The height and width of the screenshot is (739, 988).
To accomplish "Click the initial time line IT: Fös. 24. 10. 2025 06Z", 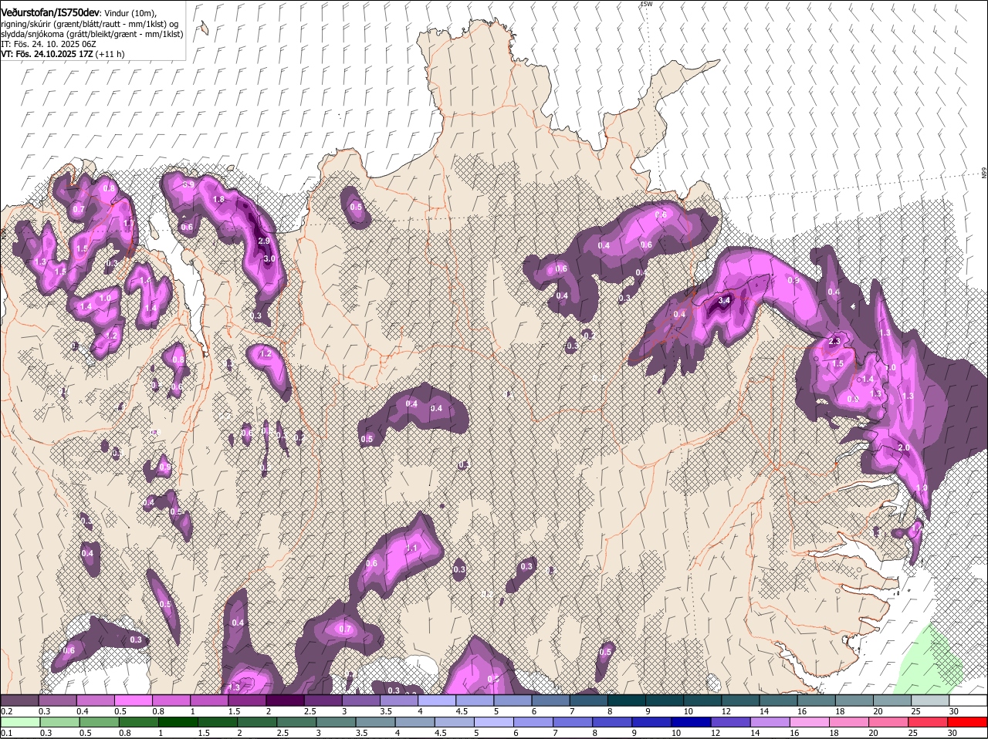I will [x=48, y=44].
